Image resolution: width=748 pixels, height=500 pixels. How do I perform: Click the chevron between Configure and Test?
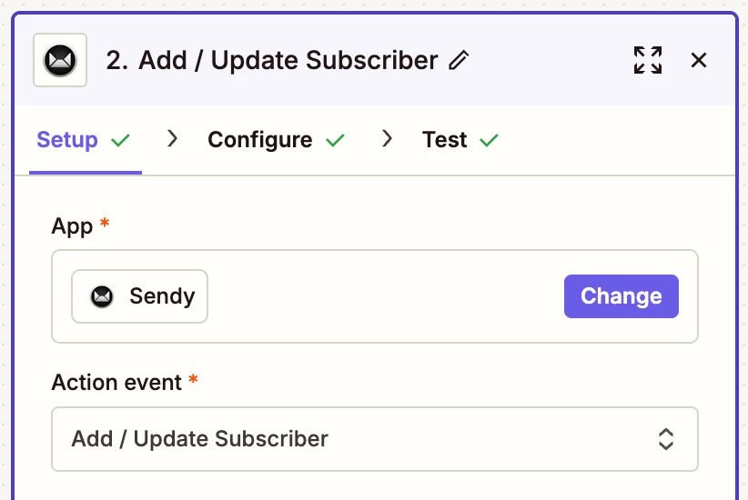(387, 139)
